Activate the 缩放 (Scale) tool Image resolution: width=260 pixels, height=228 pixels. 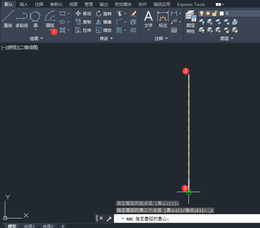pos(104,30)
